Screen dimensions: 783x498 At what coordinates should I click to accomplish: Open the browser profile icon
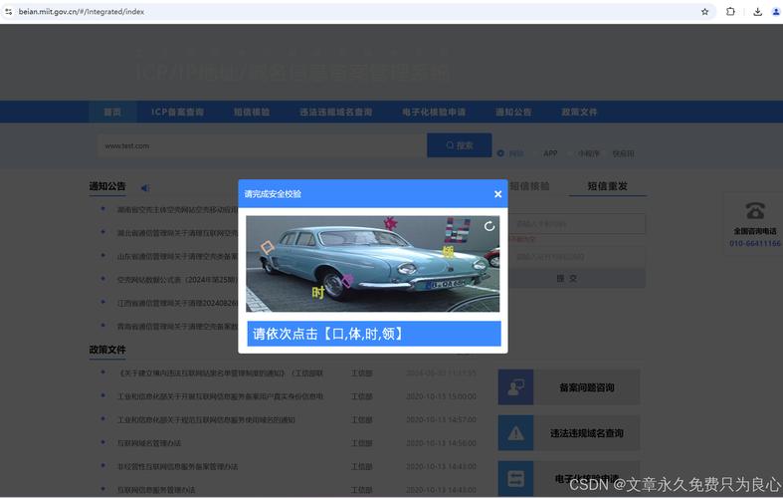point(776,12)
